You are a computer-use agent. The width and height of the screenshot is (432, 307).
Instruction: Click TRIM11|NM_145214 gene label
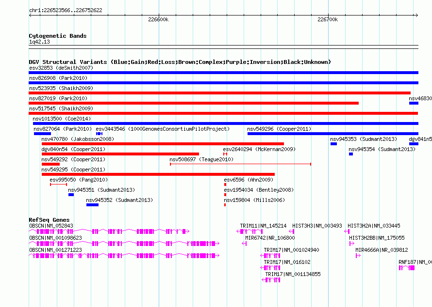pyautogui.click(x=263, y=226)
